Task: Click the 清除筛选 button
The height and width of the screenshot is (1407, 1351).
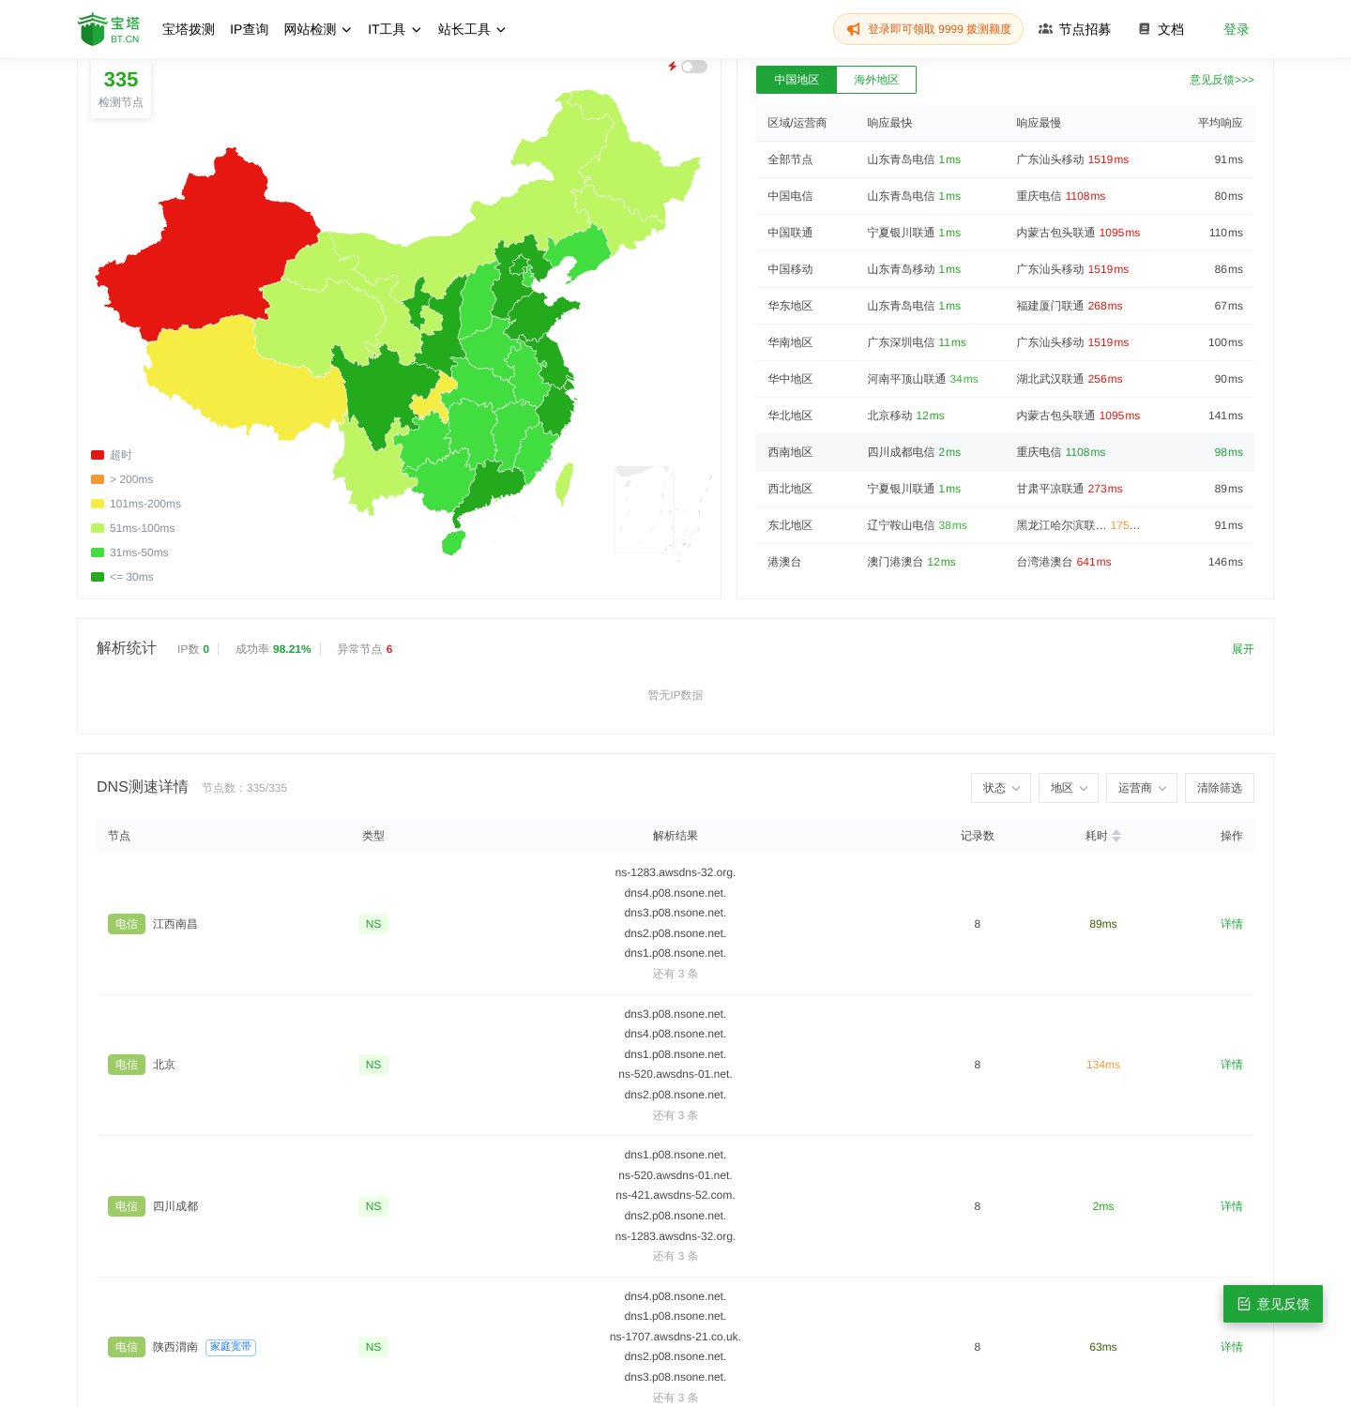Action: coord(1220,788)
